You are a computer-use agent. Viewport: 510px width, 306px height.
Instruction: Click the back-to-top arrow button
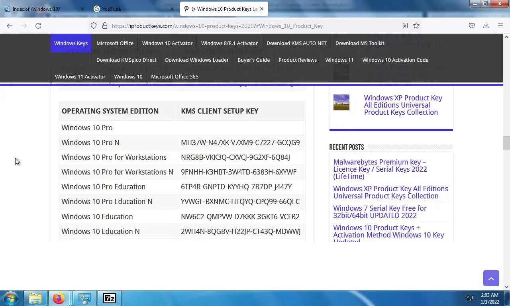[x=491, y=278]
